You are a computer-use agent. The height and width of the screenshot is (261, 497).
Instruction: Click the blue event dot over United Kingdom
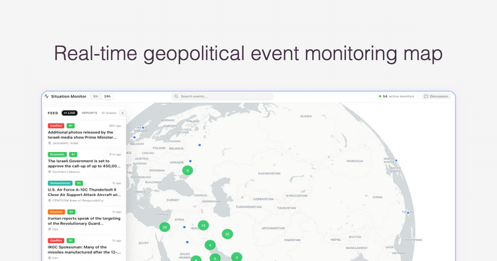pyautogui.click(x=143, y=128)
